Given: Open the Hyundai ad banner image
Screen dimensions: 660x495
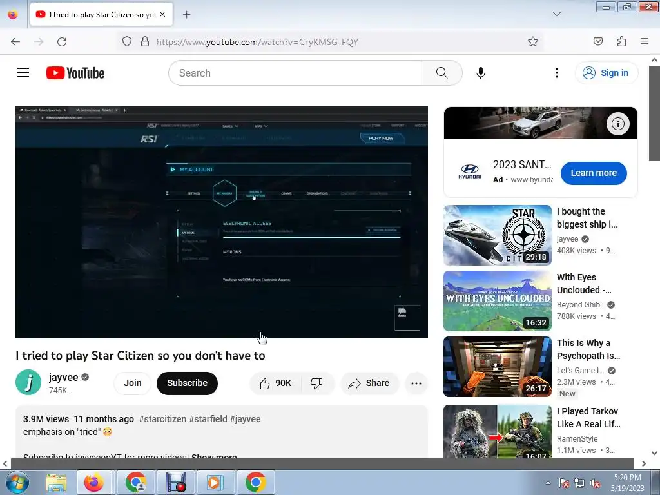Looking at the screenshot, I should click(541, 123).
